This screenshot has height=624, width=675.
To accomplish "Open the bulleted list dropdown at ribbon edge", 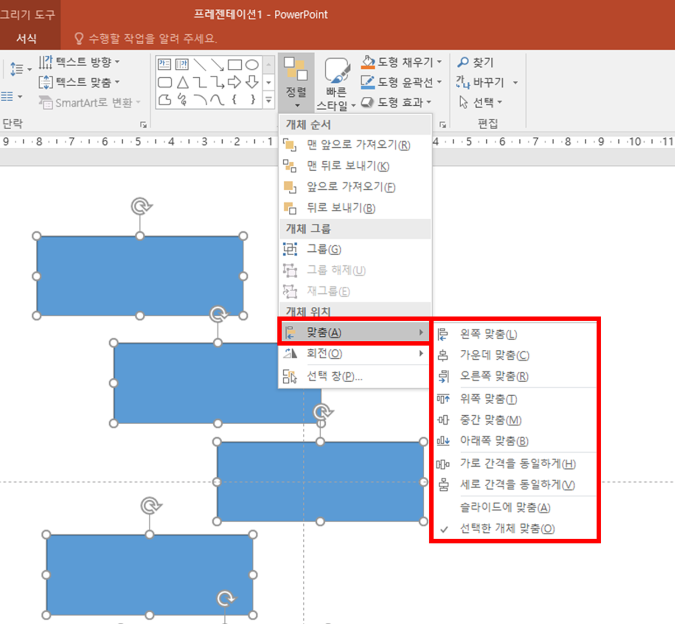I will tap(12, 97).
